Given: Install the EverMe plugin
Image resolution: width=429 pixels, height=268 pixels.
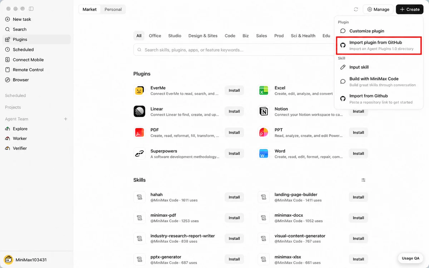Looking at the screenshot, I should click(x=234, y=90).
